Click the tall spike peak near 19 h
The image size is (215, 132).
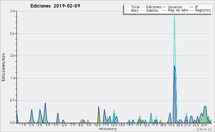point(174,15)
